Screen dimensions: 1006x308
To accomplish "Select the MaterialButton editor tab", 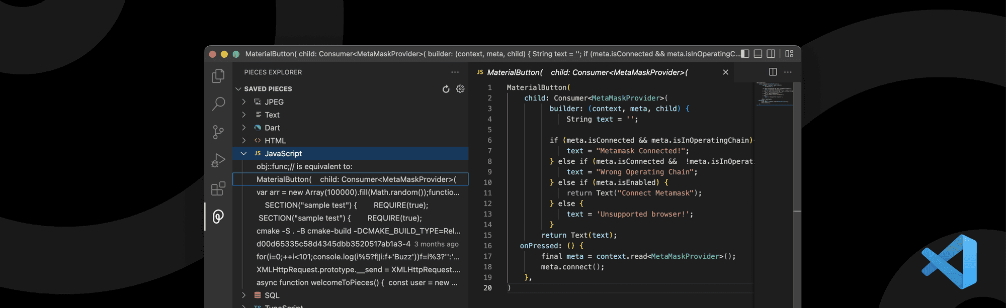I will tap(602, 72).
